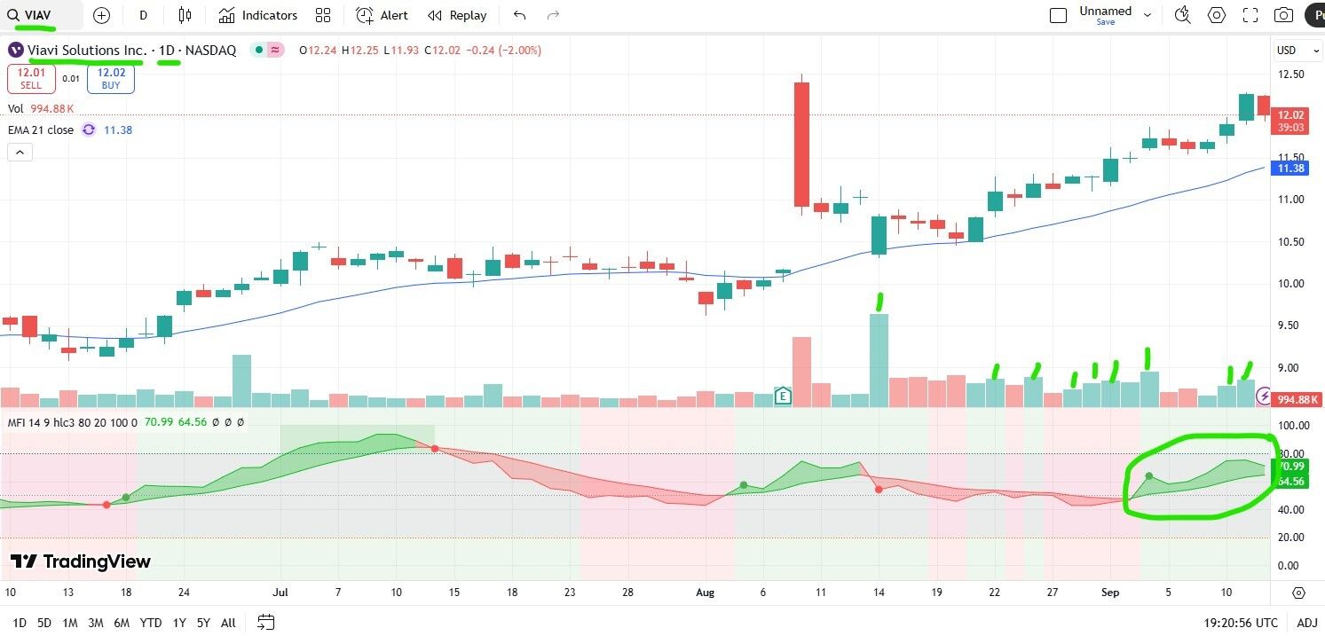Click the earnings E marker
Screen dimensions: 1325x636
pyautogui.click(x=783, y=396)
